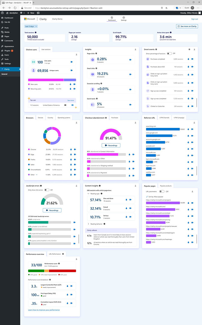Open Learn how to improve your performance link
Viewport: 202px width, 325px height.
44,310
